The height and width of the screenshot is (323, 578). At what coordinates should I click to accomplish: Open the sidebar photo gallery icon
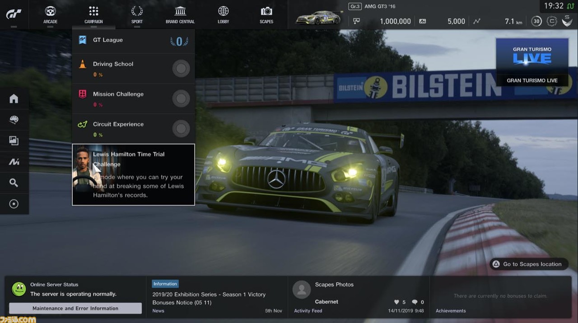click(x=14, y=141)
